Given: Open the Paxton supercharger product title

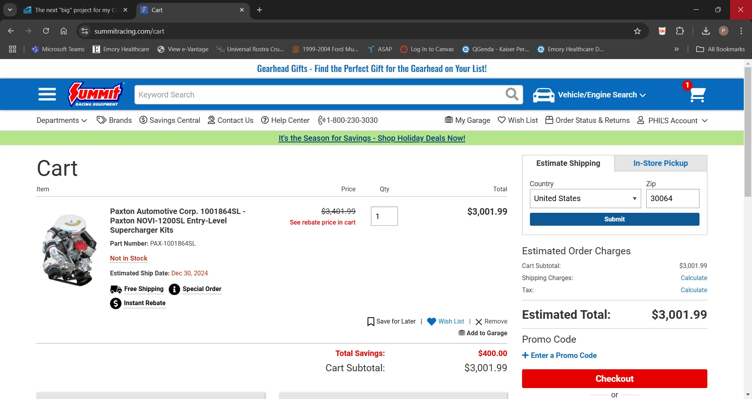Looking at the screenshot, I should point(178,221).
